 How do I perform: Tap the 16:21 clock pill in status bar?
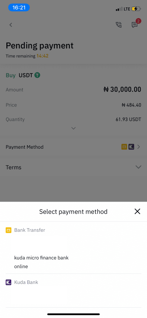tap(19, 8)
